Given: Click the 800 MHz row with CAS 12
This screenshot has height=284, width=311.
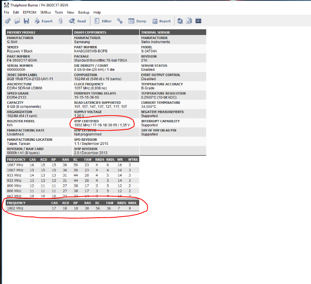Looking at the screenshot, I should (x=72, y=186).
